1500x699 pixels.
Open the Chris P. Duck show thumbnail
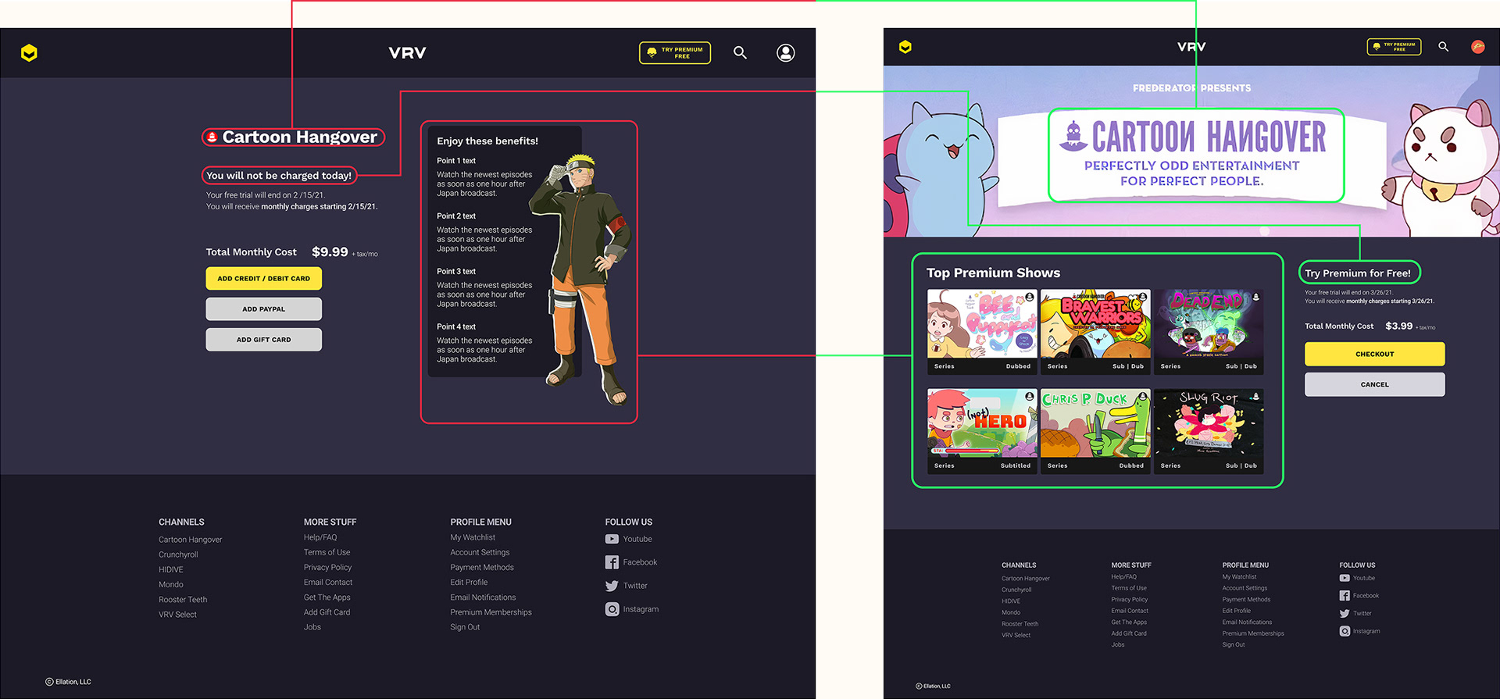point(1095,431)
